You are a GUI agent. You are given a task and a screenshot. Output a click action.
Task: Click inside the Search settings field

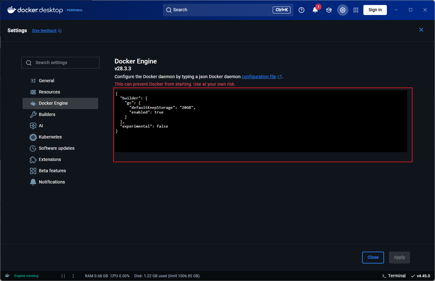pyautogui.click(x=60, y=63)
